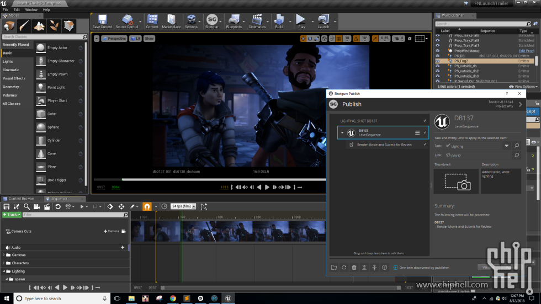Click the Sequencer render movie clapperboard icon
The height and width of the screenshot is (304, 541).
coord(46,206)
